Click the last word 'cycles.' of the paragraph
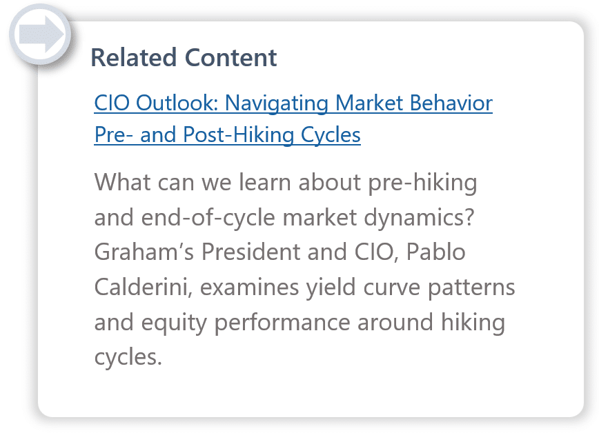 click(128, 358)
